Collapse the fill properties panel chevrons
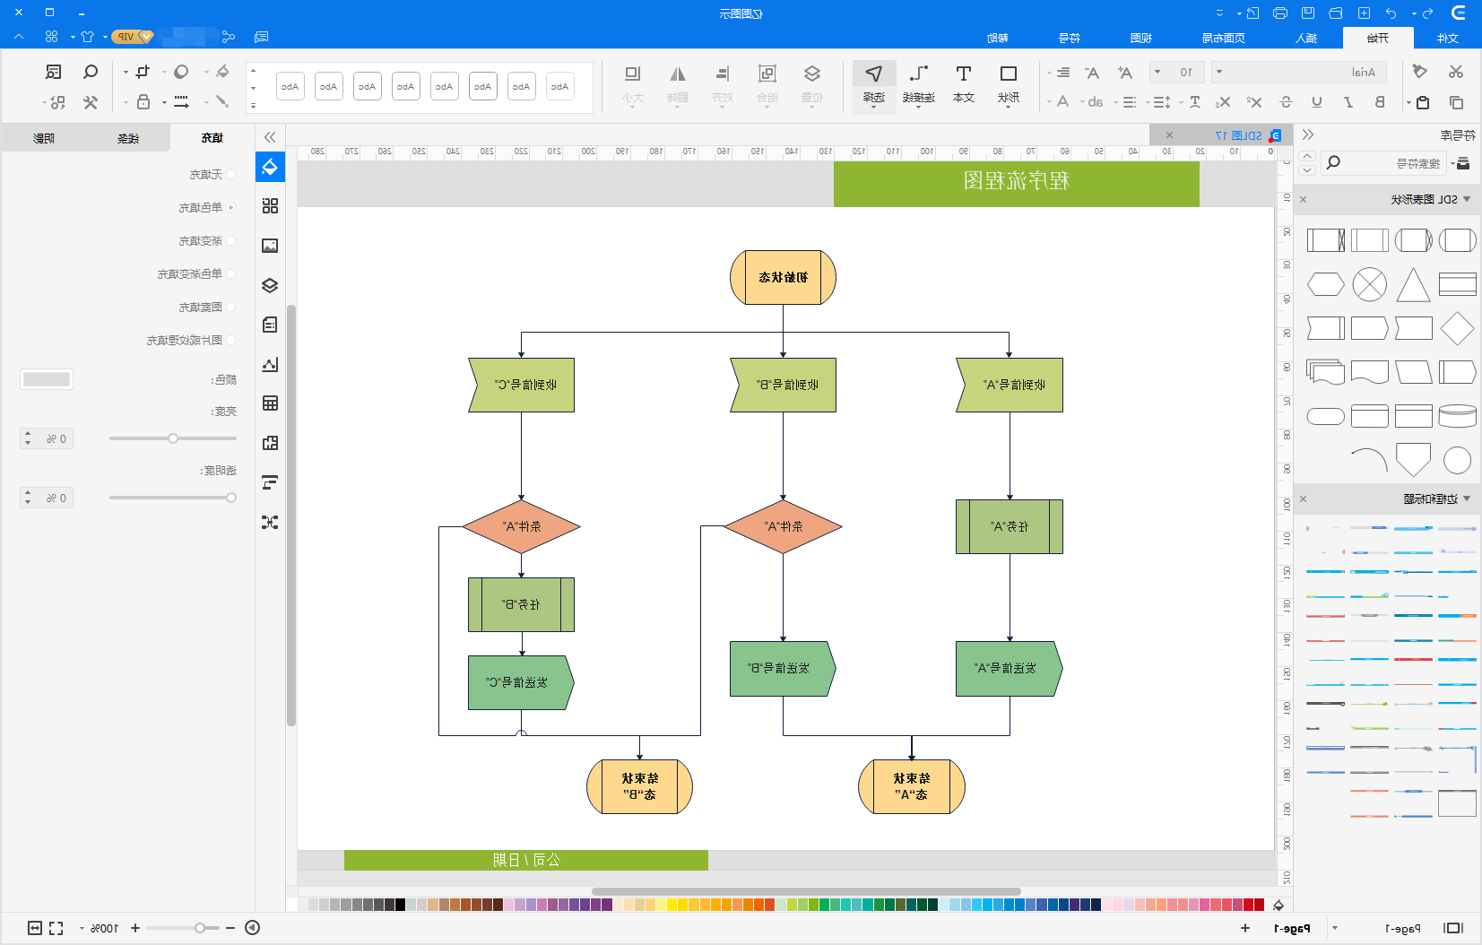Viewport: 1482px width, 945px height. click(x=270, y=137)
